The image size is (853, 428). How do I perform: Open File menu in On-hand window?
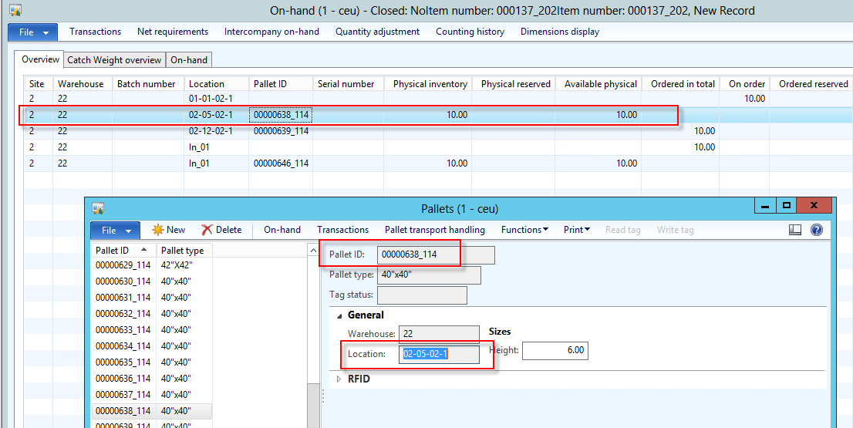tap(32, 32)
